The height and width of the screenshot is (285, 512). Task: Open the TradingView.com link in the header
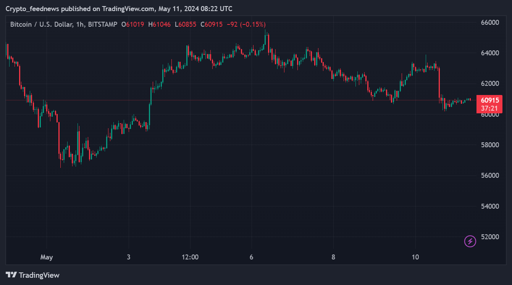[x=129, y=9]
